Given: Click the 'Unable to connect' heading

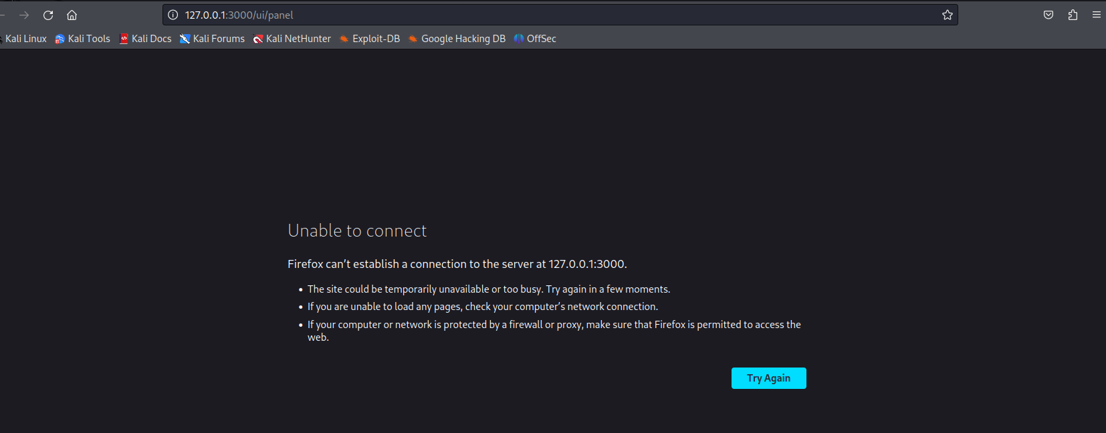Looking at the screenshot, I should pyautogui.click(x=357, y=231).
